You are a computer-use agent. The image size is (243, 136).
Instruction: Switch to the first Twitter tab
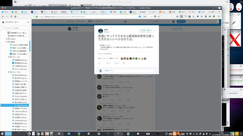[5, 12]
